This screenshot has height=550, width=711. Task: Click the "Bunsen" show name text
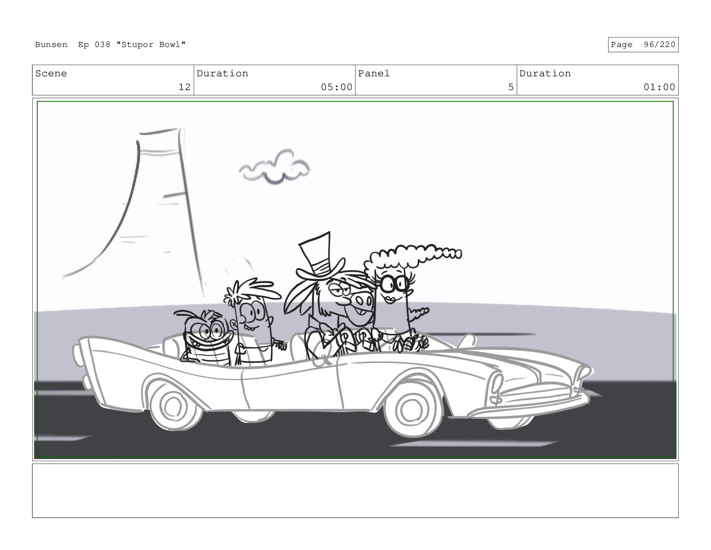(51, 45)
